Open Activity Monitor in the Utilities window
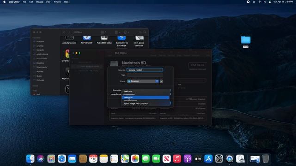The width and height of the screenshot is (296, 166). [x=69, y=41]
